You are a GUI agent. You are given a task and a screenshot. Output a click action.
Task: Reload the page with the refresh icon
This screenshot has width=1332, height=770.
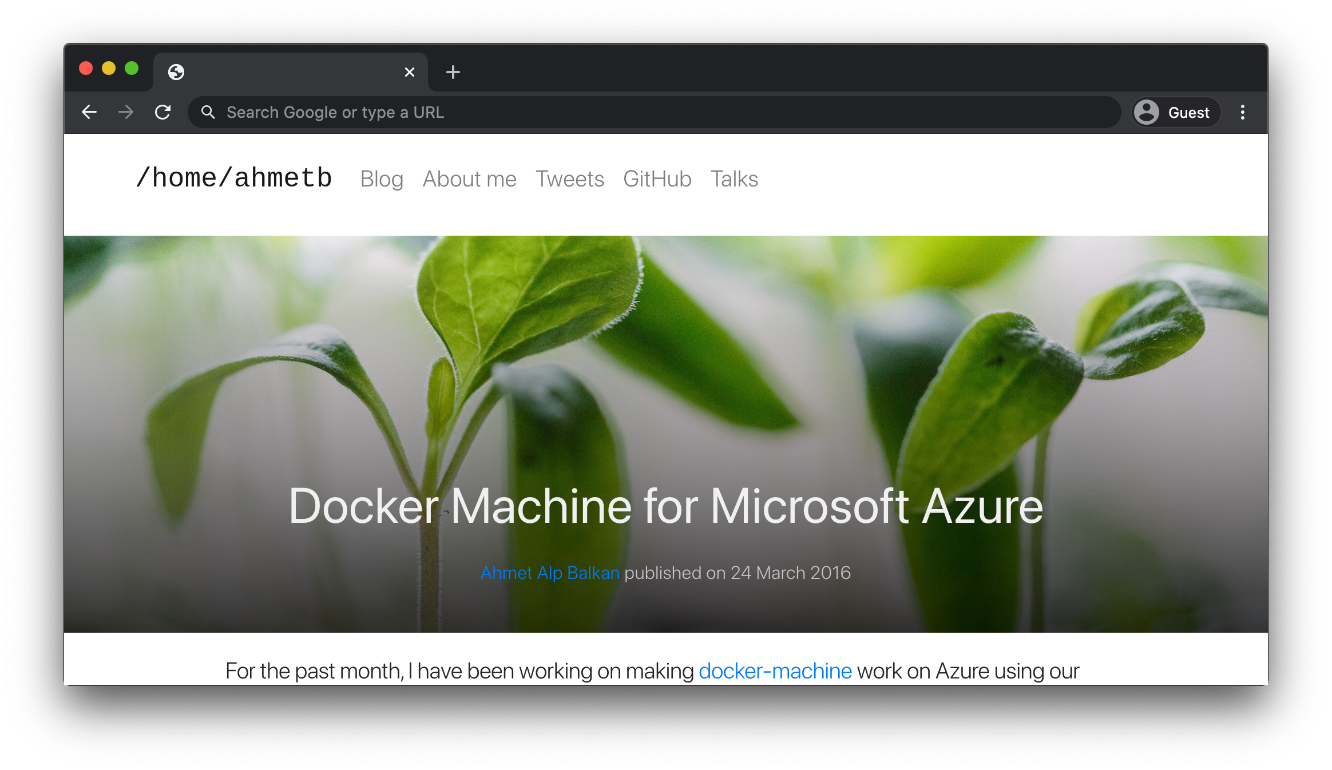[x=163, y=112]
